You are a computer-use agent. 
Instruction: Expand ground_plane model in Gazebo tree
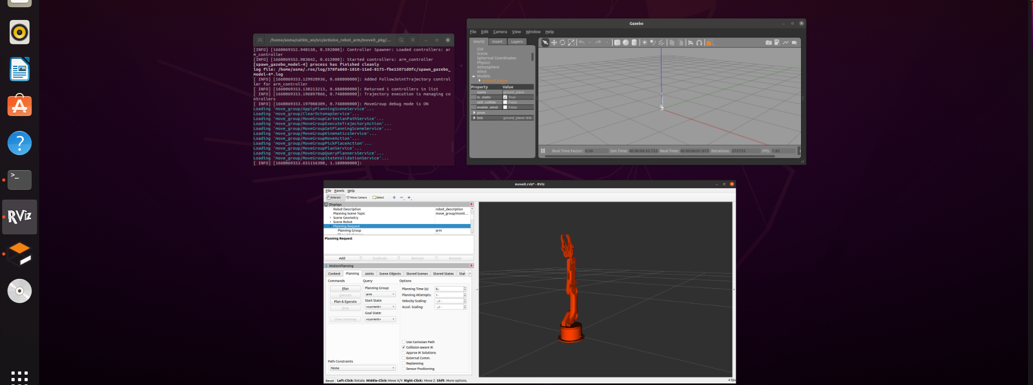[x=479, y=80]
